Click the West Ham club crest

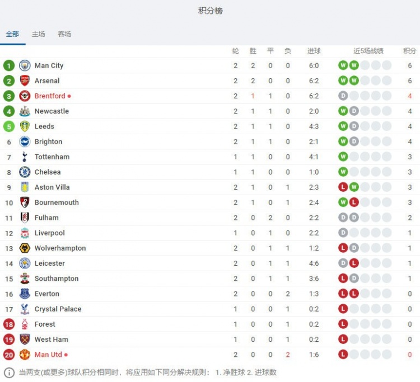tap(25, 339)
